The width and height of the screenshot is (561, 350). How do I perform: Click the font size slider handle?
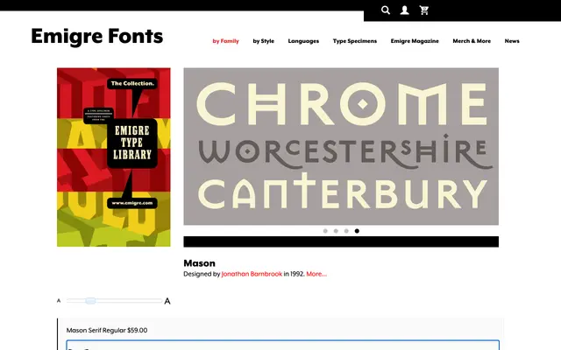(x=90, y=301)
